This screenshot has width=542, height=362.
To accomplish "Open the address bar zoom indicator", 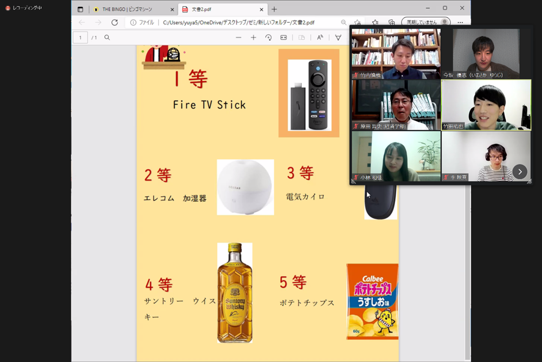I will tap(344, 23).
